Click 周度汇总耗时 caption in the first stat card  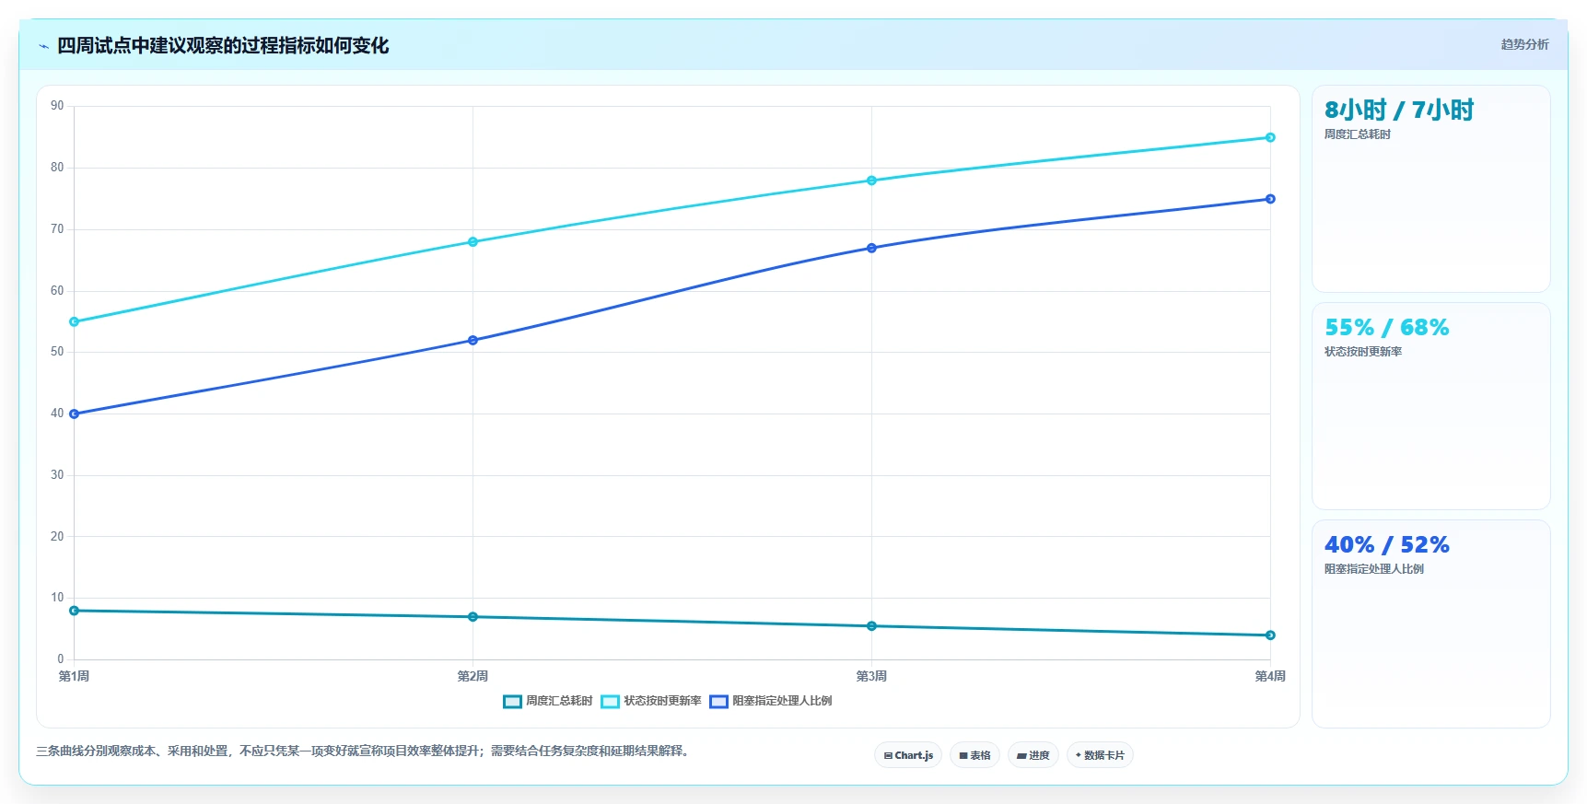1358,134
